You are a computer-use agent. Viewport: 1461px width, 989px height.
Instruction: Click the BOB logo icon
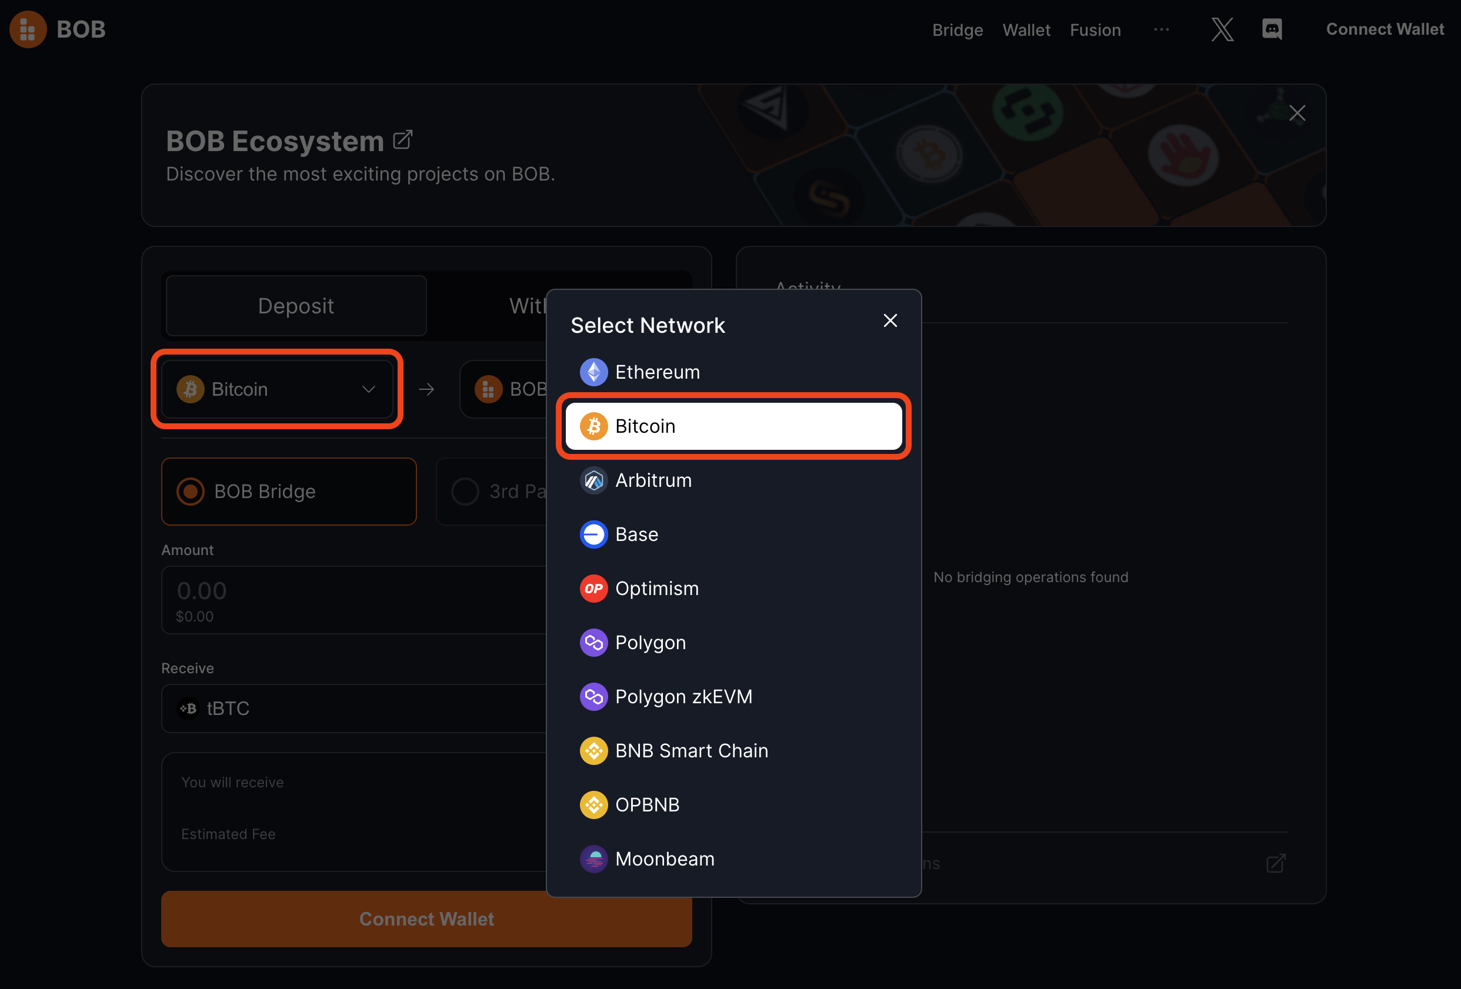point(28,29)
